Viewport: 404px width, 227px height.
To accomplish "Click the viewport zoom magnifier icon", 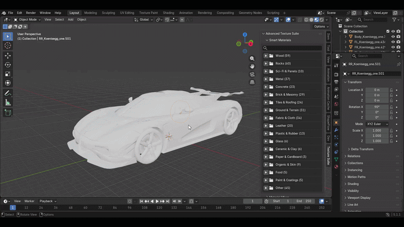I will tap(252, 59).
